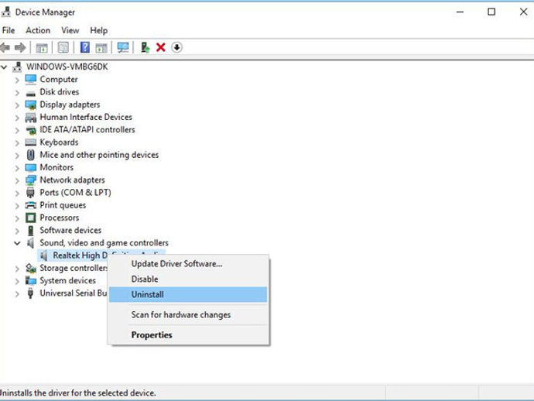Click the Network adapters icon
The width and height of the screenshot is (534, 401).
click(x=31, y=180)
